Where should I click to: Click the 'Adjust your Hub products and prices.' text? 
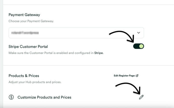click(x=35, y=82)
